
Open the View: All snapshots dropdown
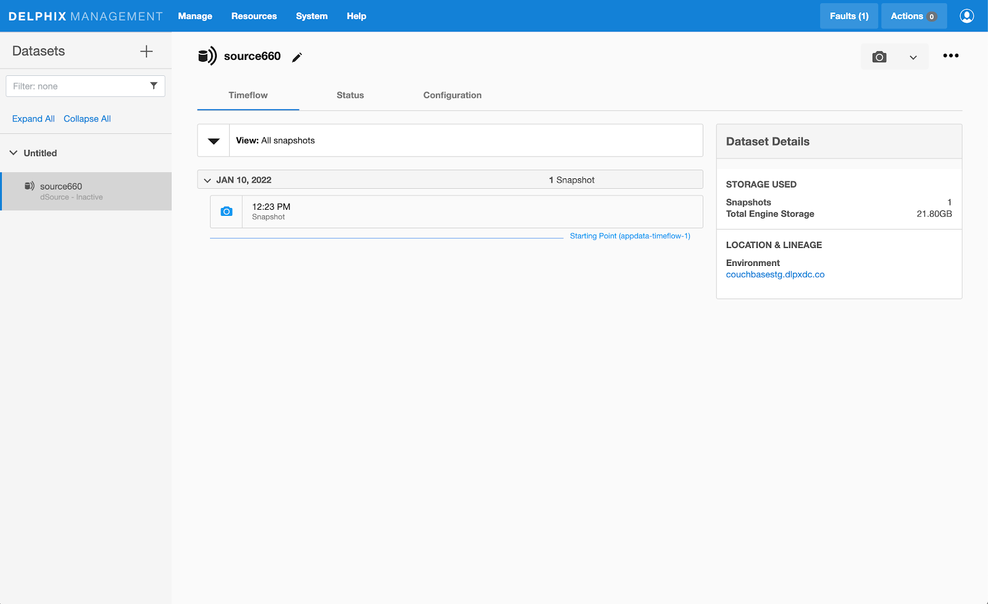click(212, 140)
